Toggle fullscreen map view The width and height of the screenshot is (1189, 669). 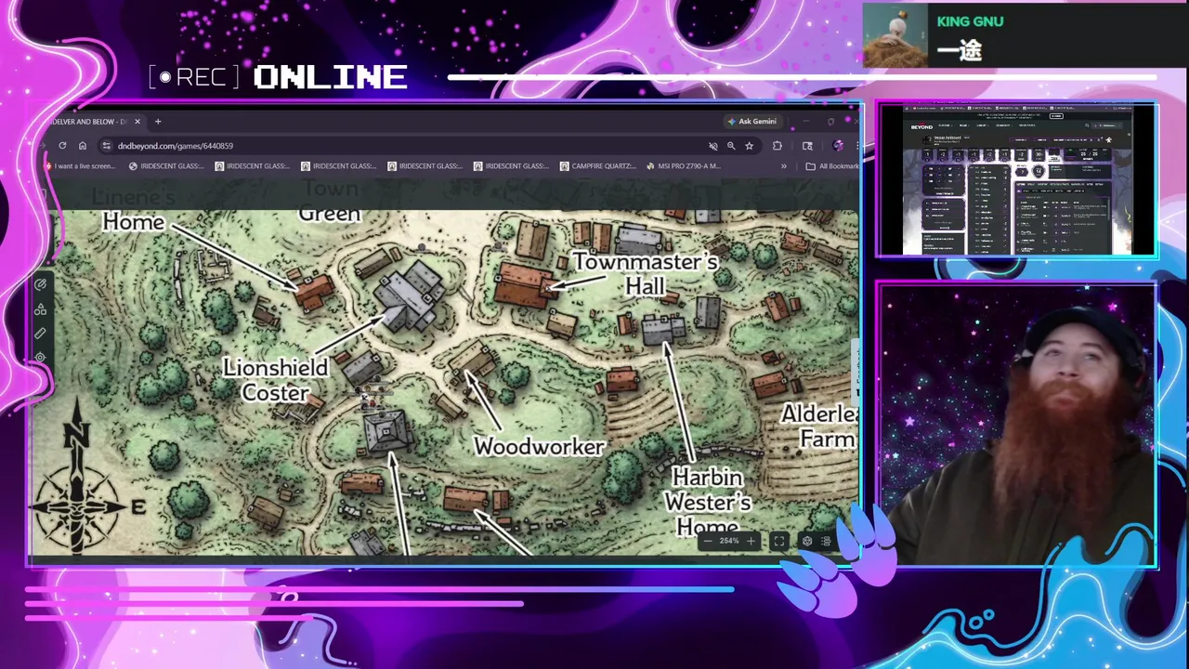779,541
